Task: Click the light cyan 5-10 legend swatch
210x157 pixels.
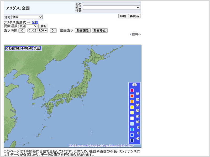Action: [132, 124]
